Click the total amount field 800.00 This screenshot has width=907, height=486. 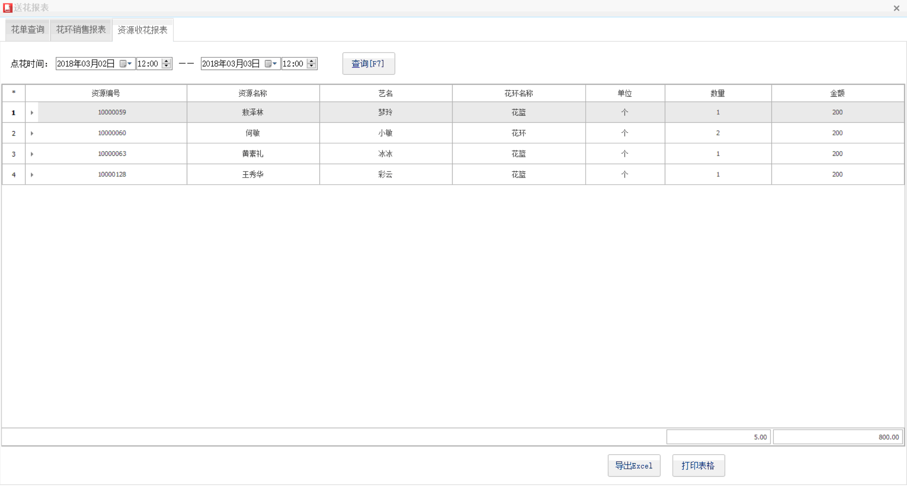click(x=838, y=437)
